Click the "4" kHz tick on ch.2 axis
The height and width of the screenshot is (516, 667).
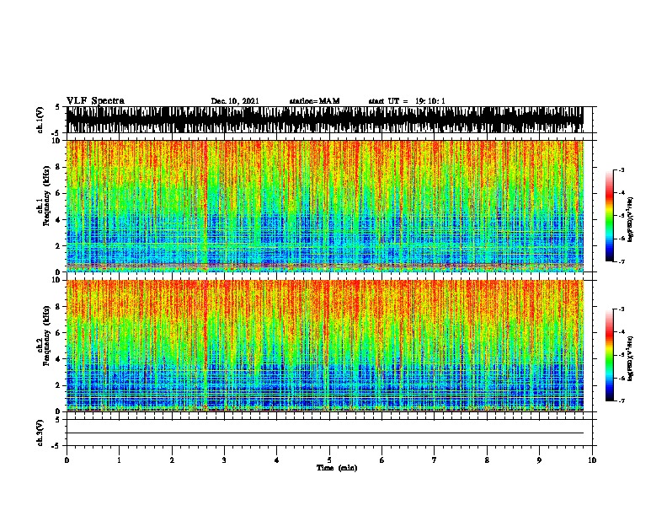coord(58,359)
